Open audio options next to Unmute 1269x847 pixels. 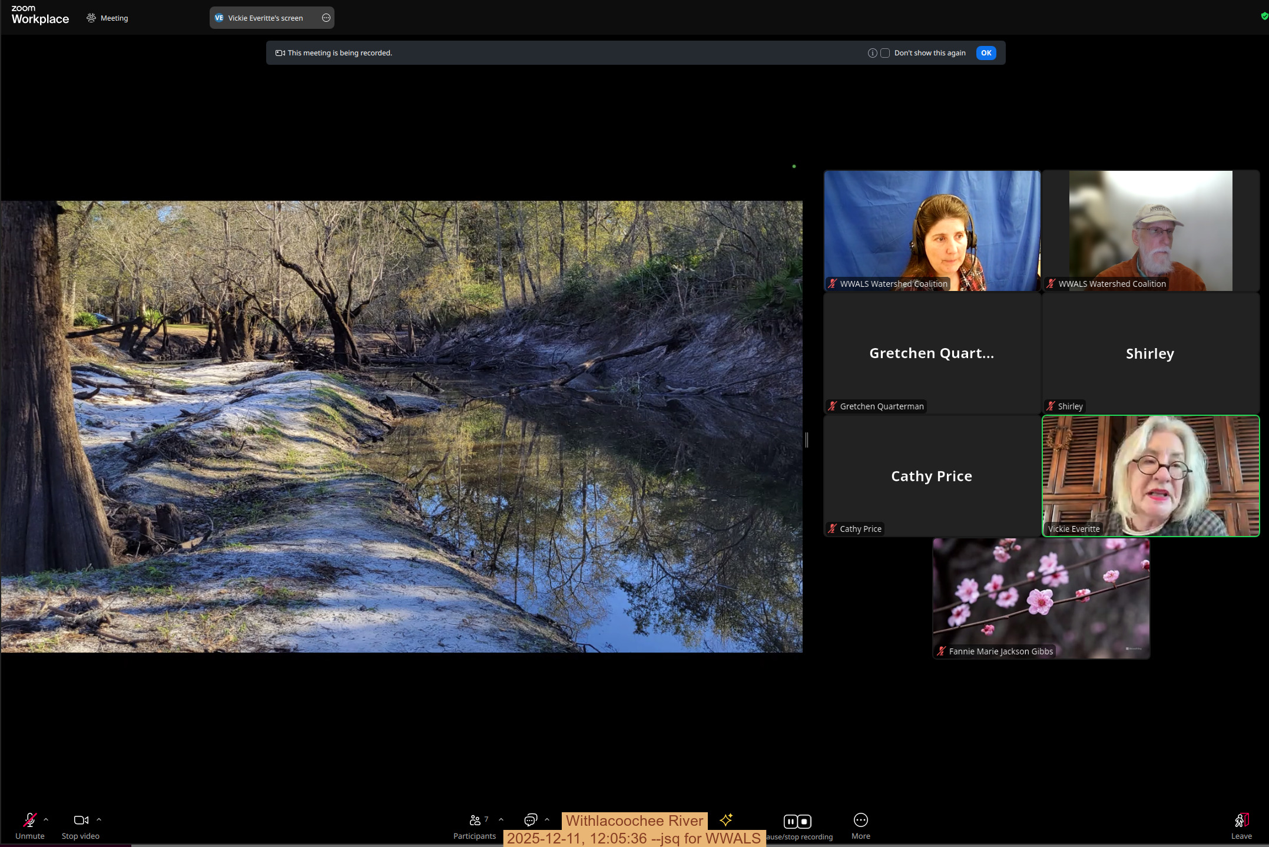click(x=46, y=820)
